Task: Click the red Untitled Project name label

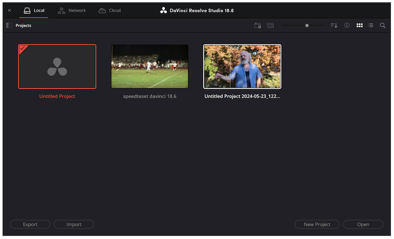Action: click(x=57, y=96)
